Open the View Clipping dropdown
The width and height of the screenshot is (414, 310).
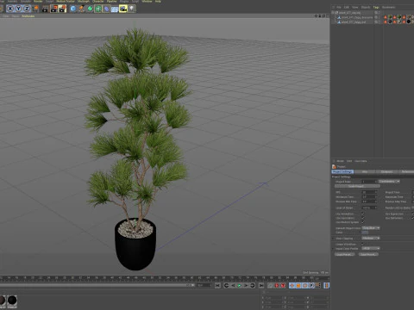coord(371,239)
